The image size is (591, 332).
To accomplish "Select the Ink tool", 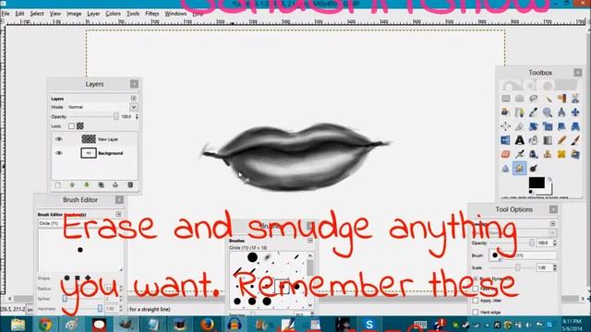I will click(x=534, y=154).
